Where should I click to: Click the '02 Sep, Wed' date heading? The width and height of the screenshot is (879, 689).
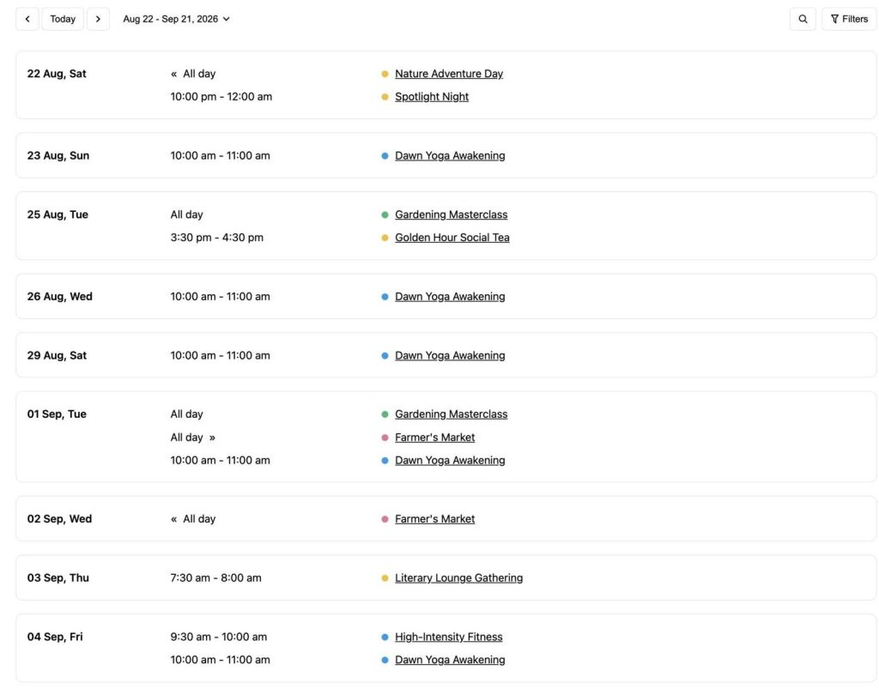59,519
